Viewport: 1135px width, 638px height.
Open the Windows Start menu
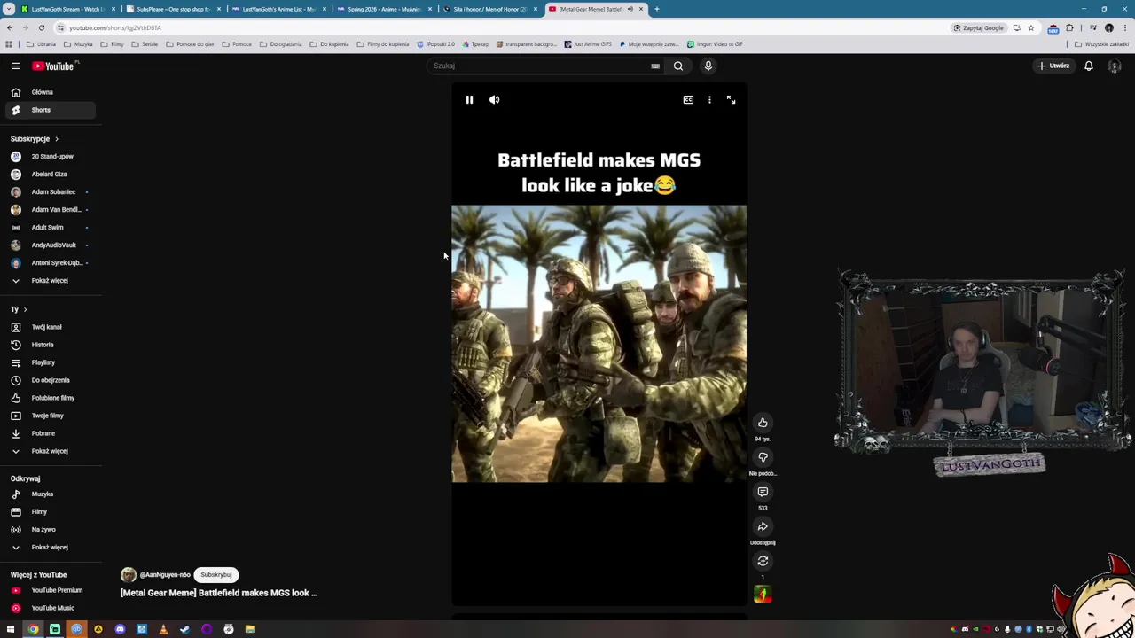[x=11, y=629]
